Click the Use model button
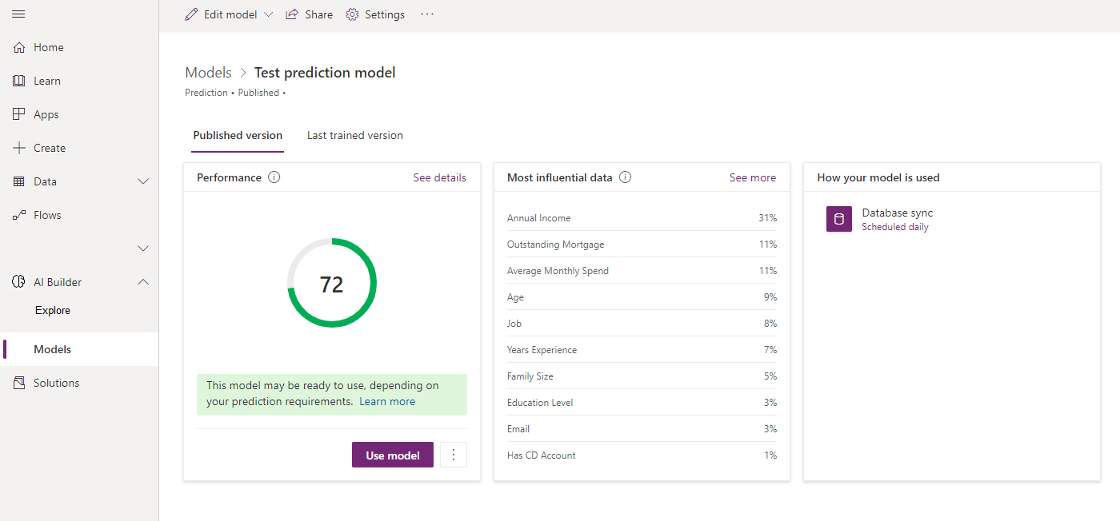The height and width of the screenshot is (521, 1120). point(392,455)
